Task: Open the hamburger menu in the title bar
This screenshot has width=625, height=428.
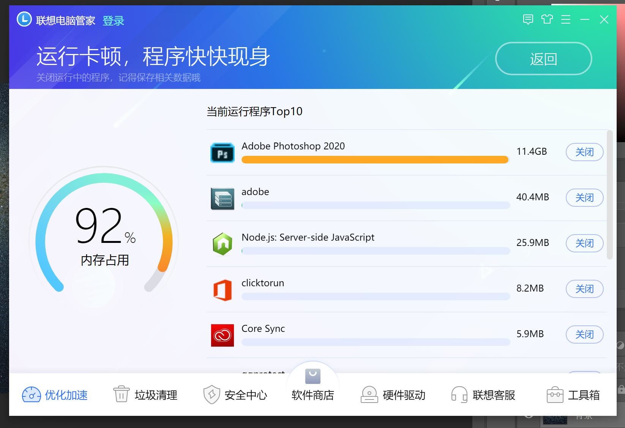Action: tap(566, 19)
